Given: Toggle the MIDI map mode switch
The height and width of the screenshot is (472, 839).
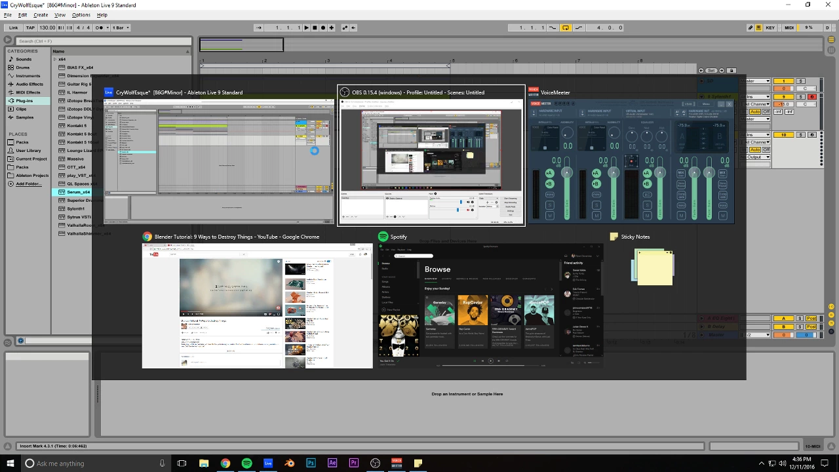Looking at the screenshot, I should [x=789, y=28].
